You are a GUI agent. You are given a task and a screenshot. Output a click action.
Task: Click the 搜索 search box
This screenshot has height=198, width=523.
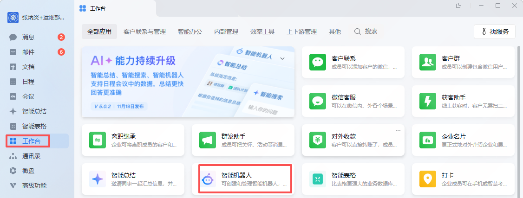coord(366,32)
